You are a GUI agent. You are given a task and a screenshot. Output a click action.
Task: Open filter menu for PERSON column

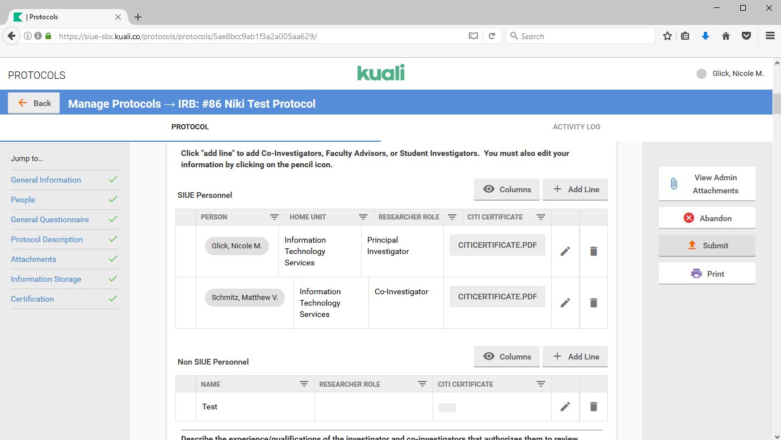(x=274, y=217)
